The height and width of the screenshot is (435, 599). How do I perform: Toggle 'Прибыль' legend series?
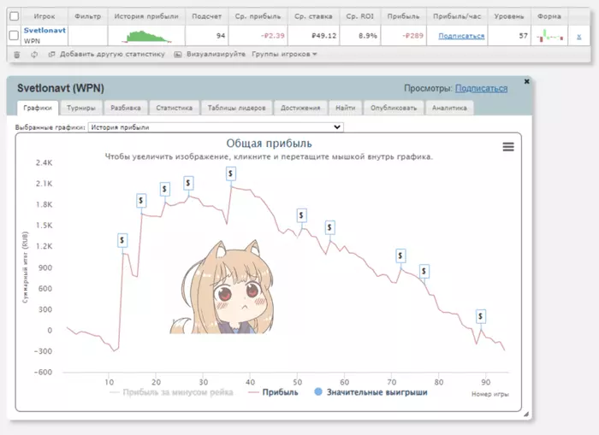(x=273, y=392)
